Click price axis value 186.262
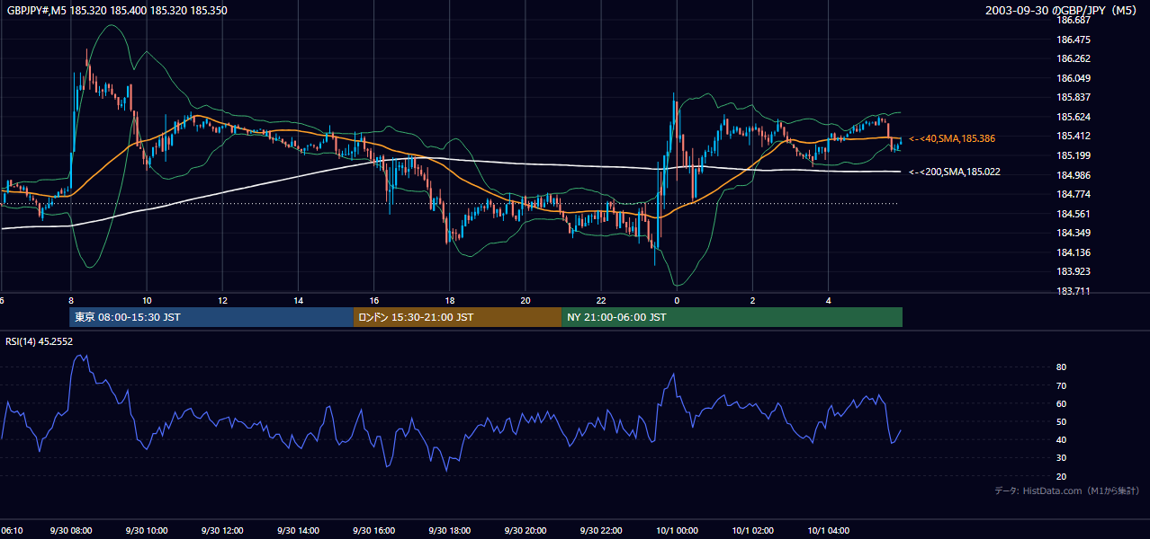Image resolution: width=1150 pixels, height=539 pixels. tap(1075, 58)
